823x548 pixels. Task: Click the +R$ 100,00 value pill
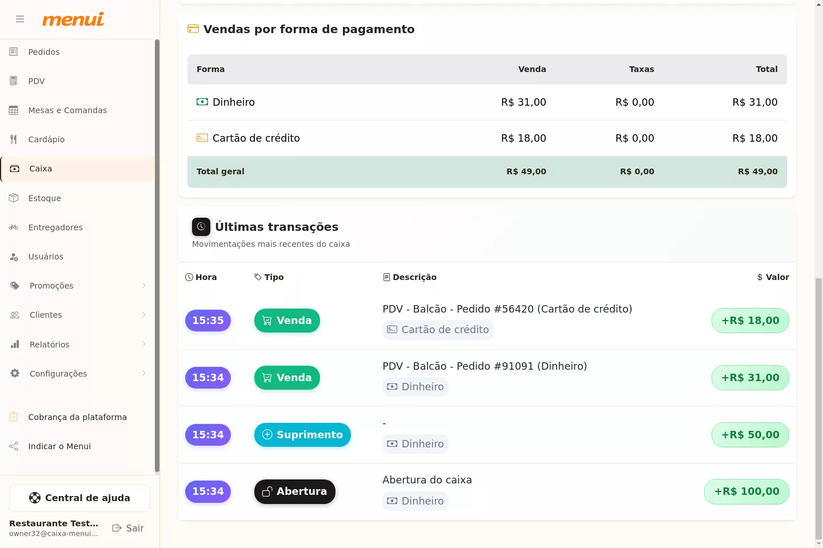tap(746, 491)
